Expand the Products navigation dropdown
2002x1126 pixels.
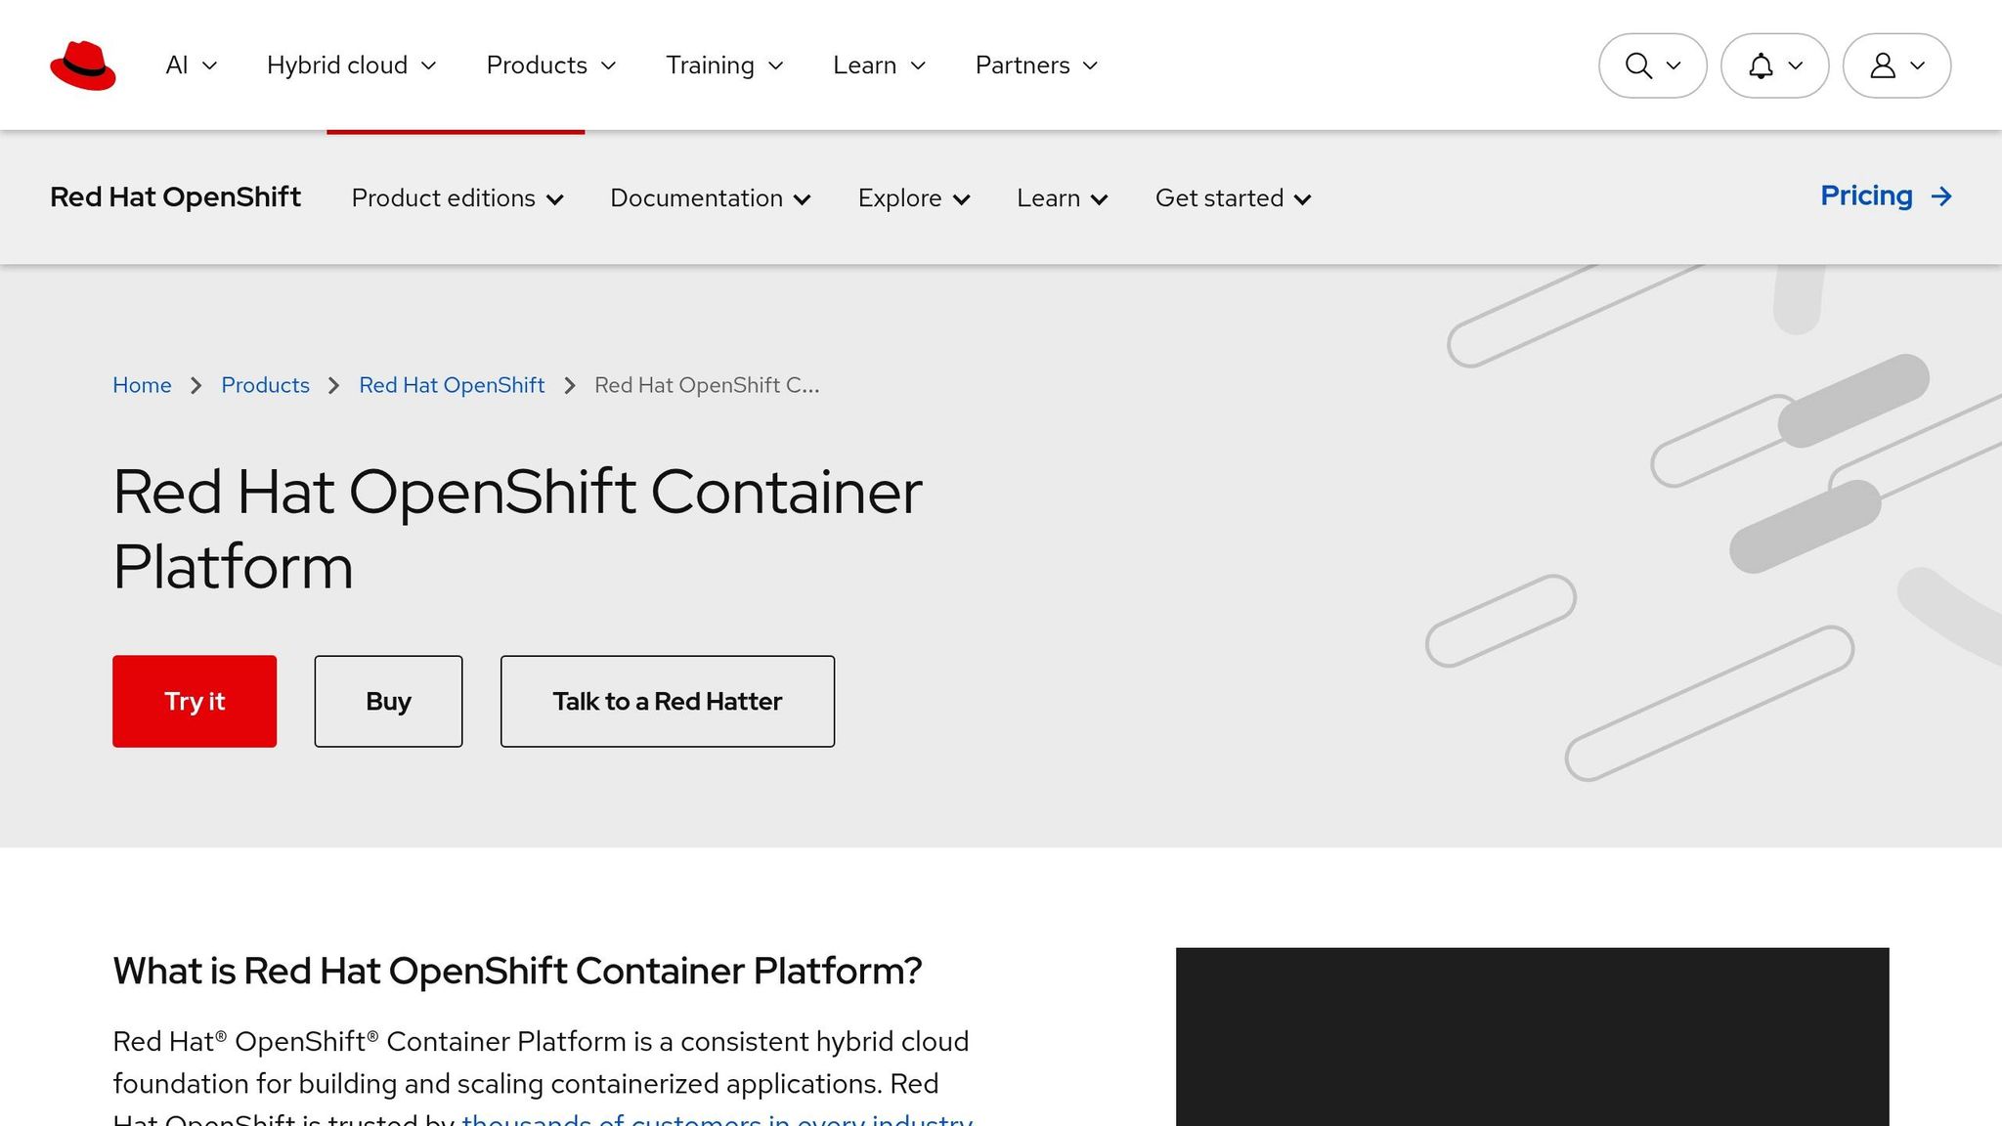[550, 65]
